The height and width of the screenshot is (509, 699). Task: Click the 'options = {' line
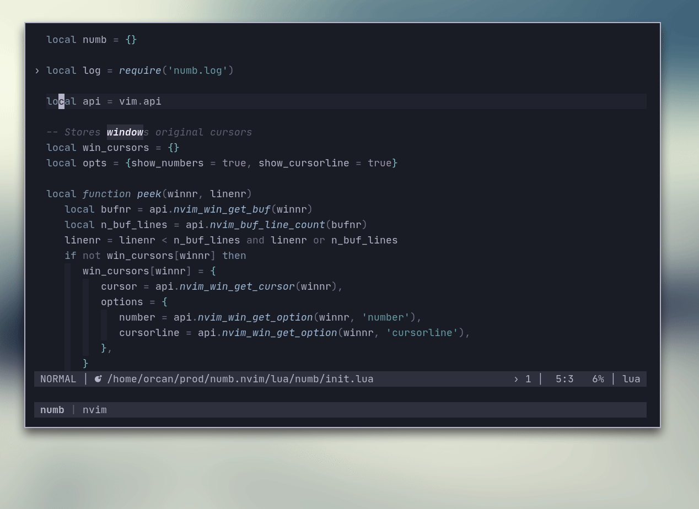(x=134, y=302)
